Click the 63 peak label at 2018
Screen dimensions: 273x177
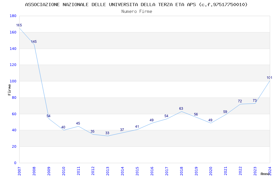pos(181,109)
